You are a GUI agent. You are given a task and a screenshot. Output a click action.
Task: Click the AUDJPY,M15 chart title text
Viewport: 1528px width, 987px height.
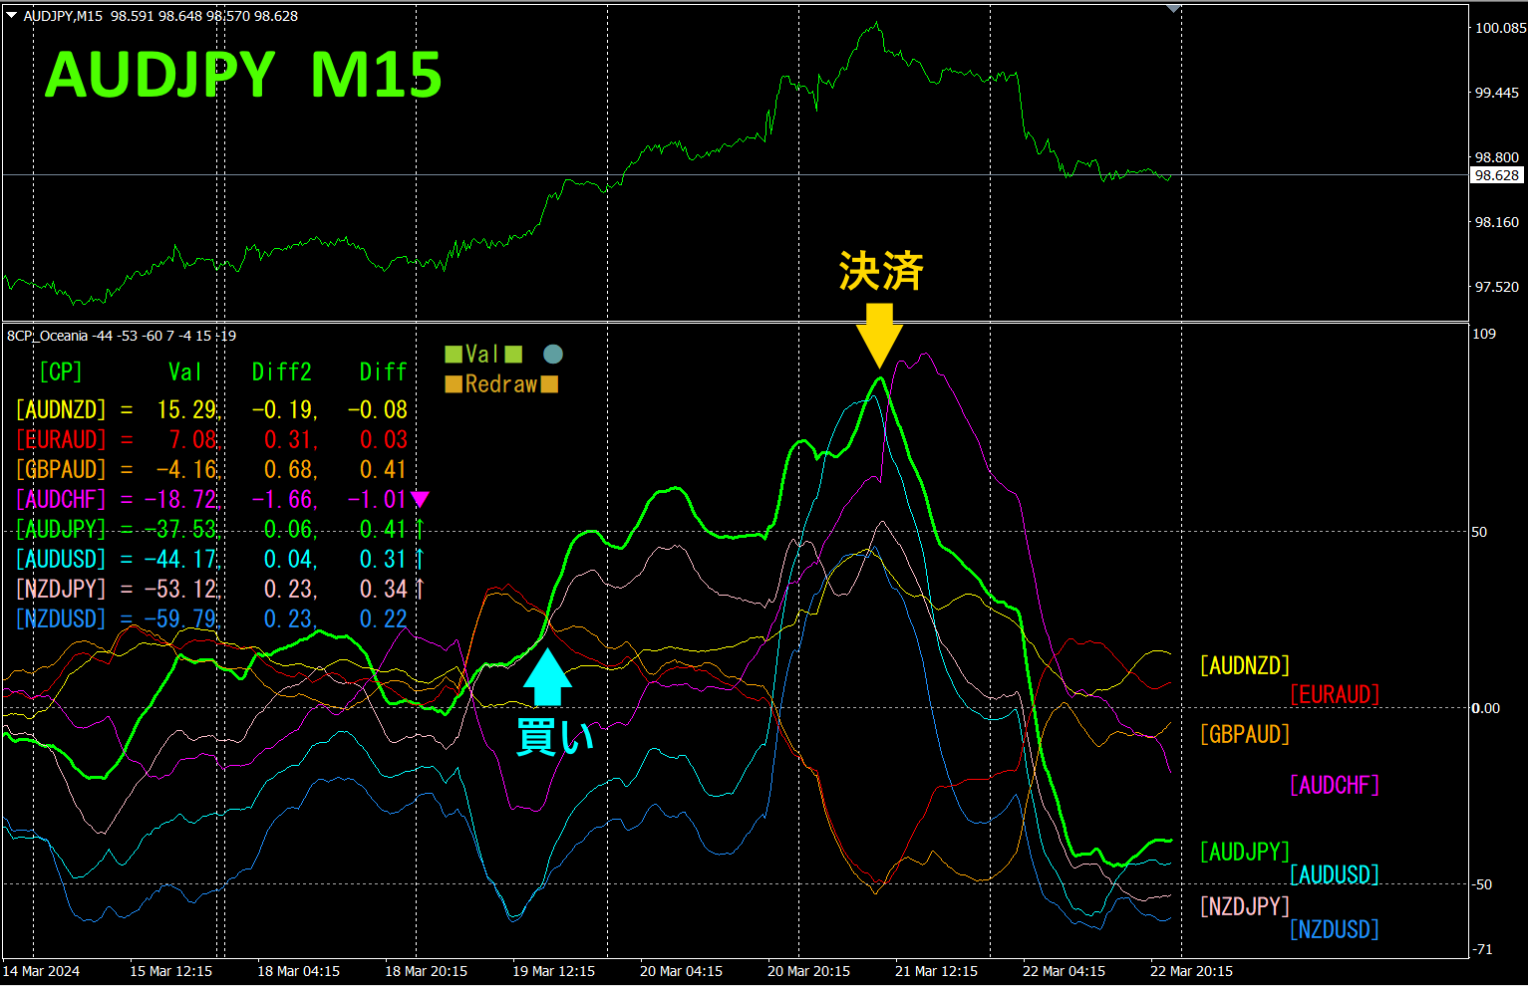pos(62,16)
